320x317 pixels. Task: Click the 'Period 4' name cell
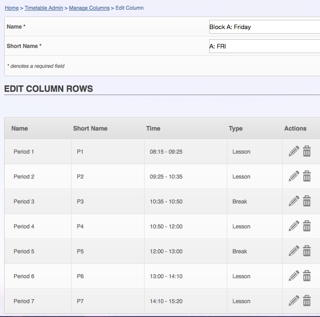(38, 226)
